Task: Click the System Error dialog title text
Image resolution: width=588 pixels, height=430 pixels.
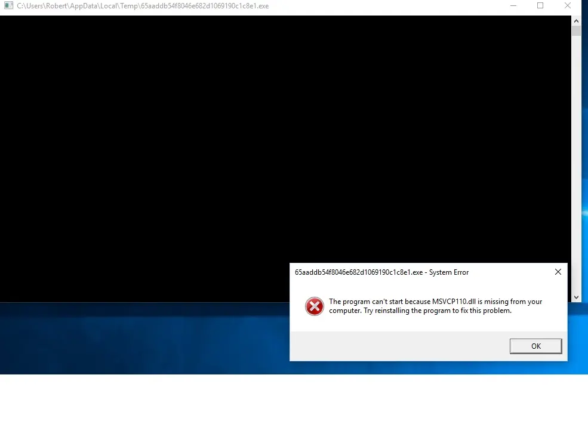Action: [381, 272]
